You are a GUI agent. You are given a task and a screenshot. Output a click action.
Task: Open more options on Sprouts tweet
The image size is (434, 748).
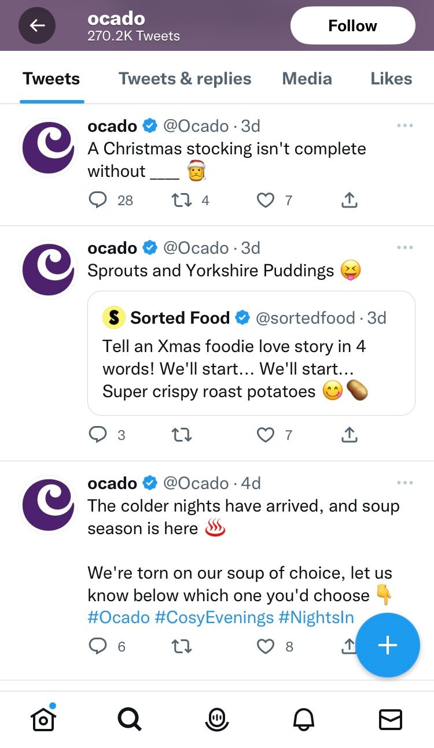tap(405, 247)
